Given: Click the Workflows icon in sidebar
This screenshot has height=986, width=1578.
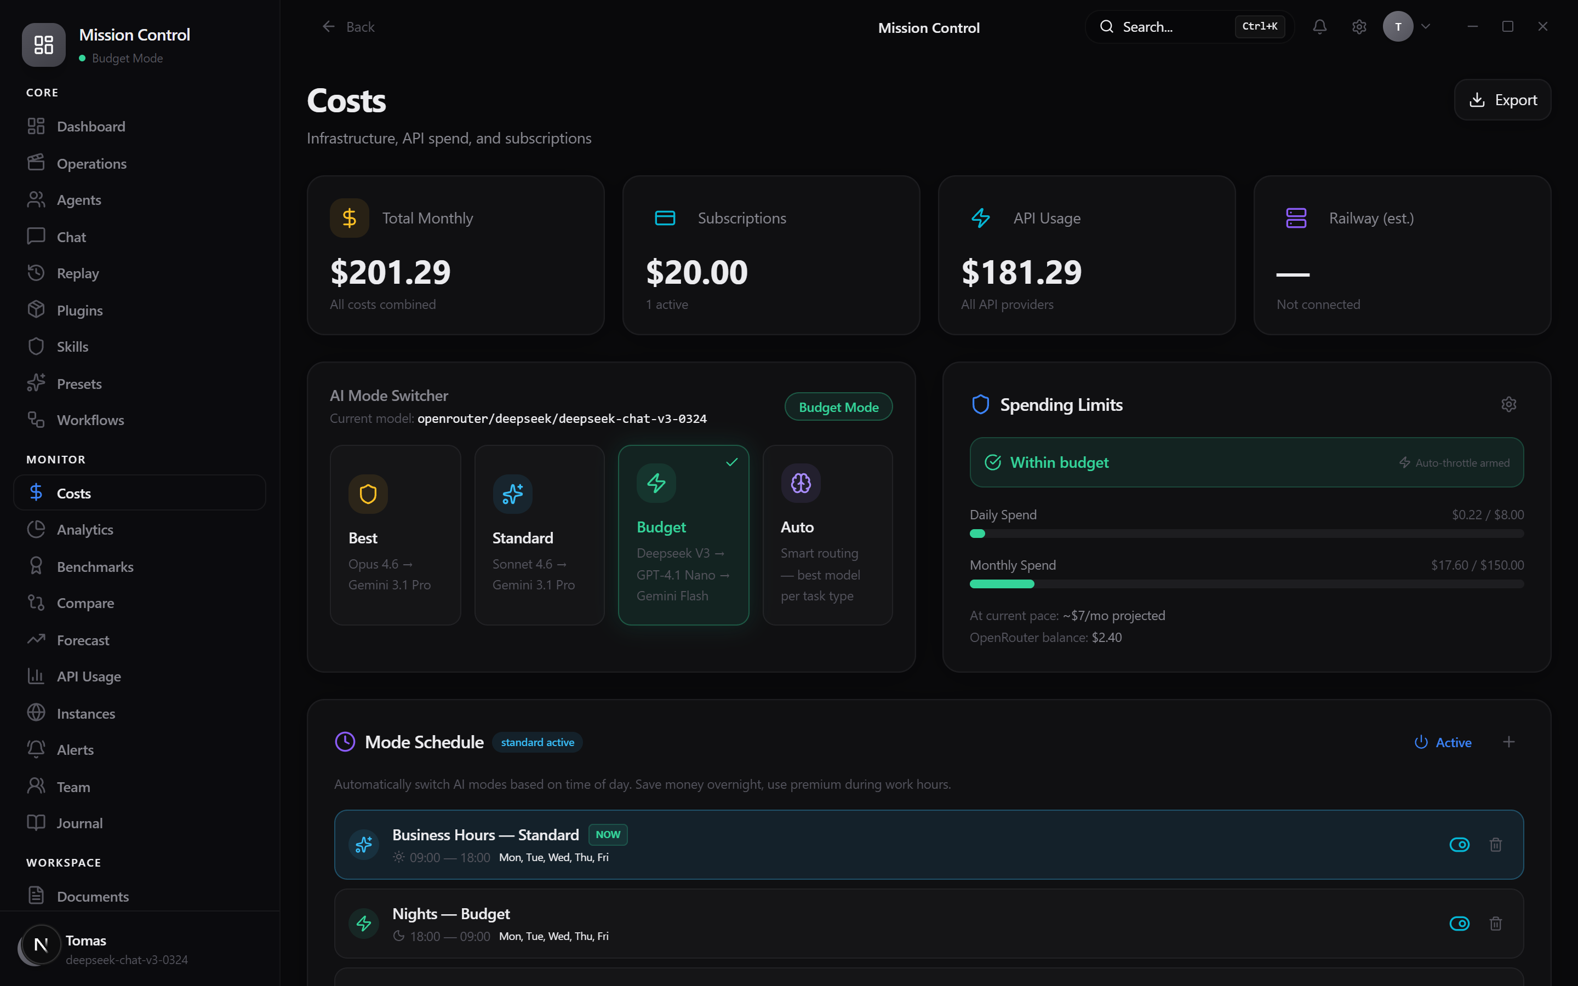Looking at the screenshot, I should (37, 420).
